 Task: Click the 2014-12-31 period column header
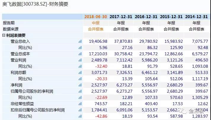196,17
